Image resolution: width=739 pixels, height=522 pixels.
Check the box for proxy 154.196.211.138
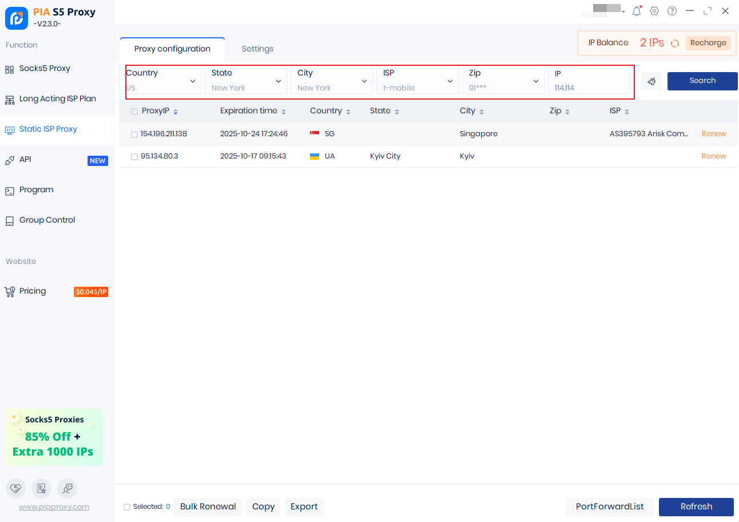pos(134,135)
